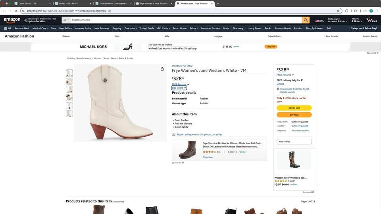Select the first boot thumbnail image
381x214 pixels.
(69, 73)
